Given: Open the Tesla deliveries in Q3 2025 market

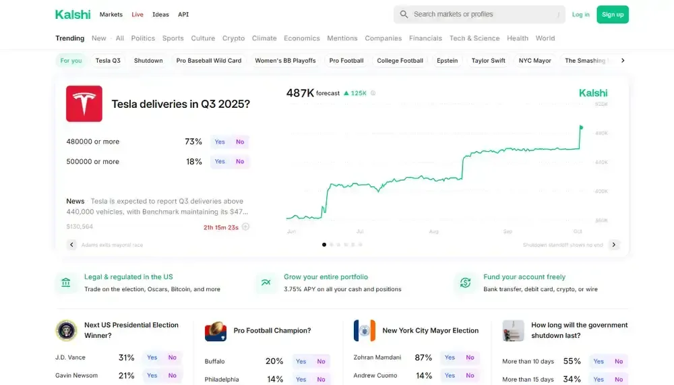Looking at the screenshot, I should [181, 104].
